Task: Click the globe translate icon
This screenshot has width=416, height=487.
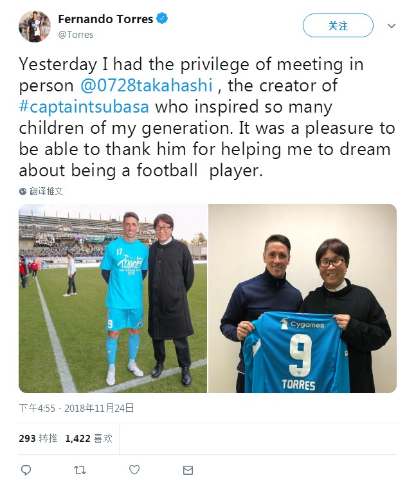Action: pos(23,192)
